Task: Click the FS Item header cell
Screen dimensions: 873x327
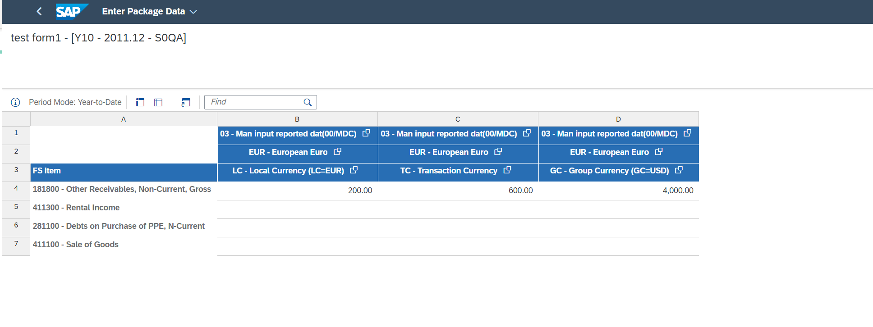Action: 123,171
